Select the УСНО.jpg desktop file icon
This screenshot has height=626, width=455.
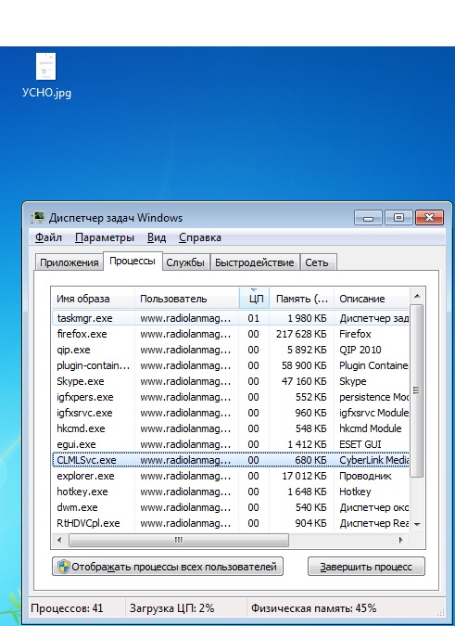pyautogui.click(x=46, y=75)
